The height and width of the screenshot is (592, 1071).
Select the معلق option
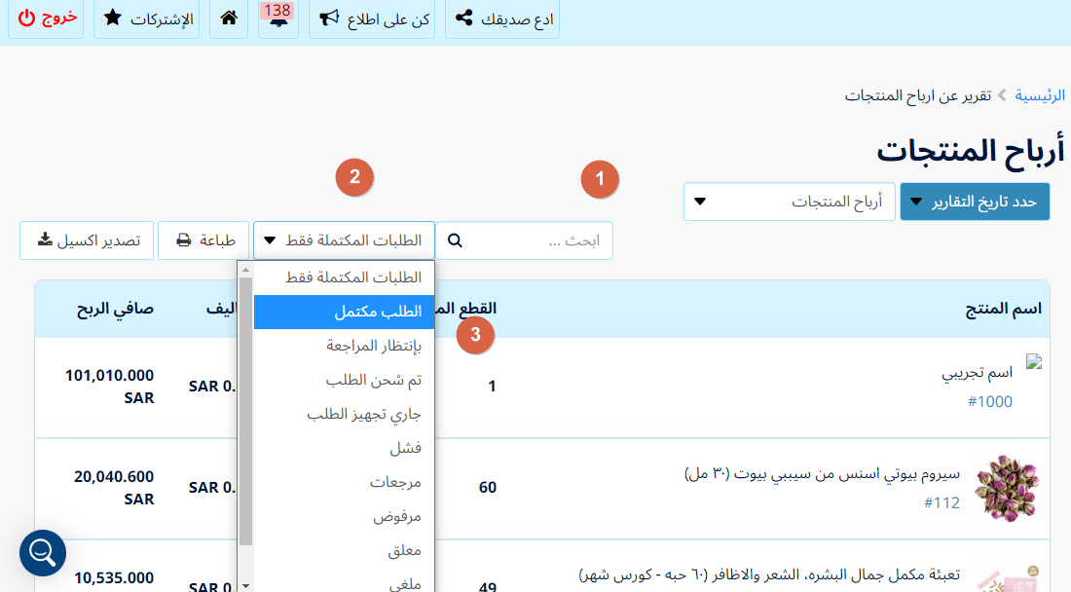[x=345, y=550]
